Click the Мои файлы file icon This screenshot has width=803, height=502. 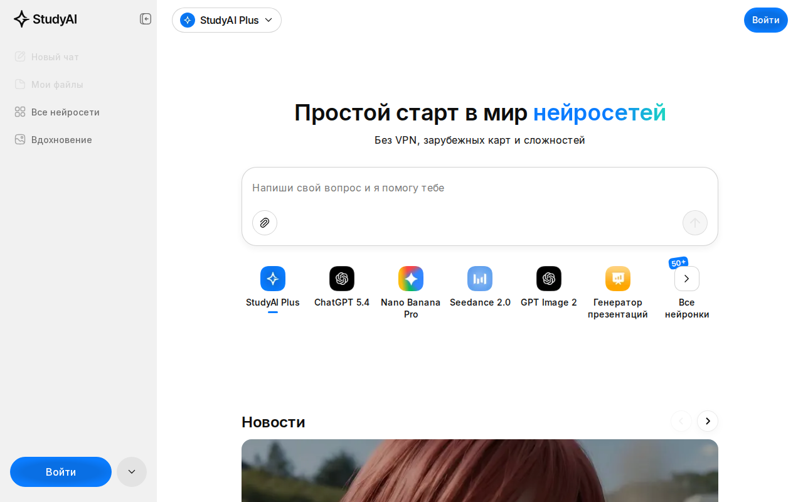[x=20, y=85]
